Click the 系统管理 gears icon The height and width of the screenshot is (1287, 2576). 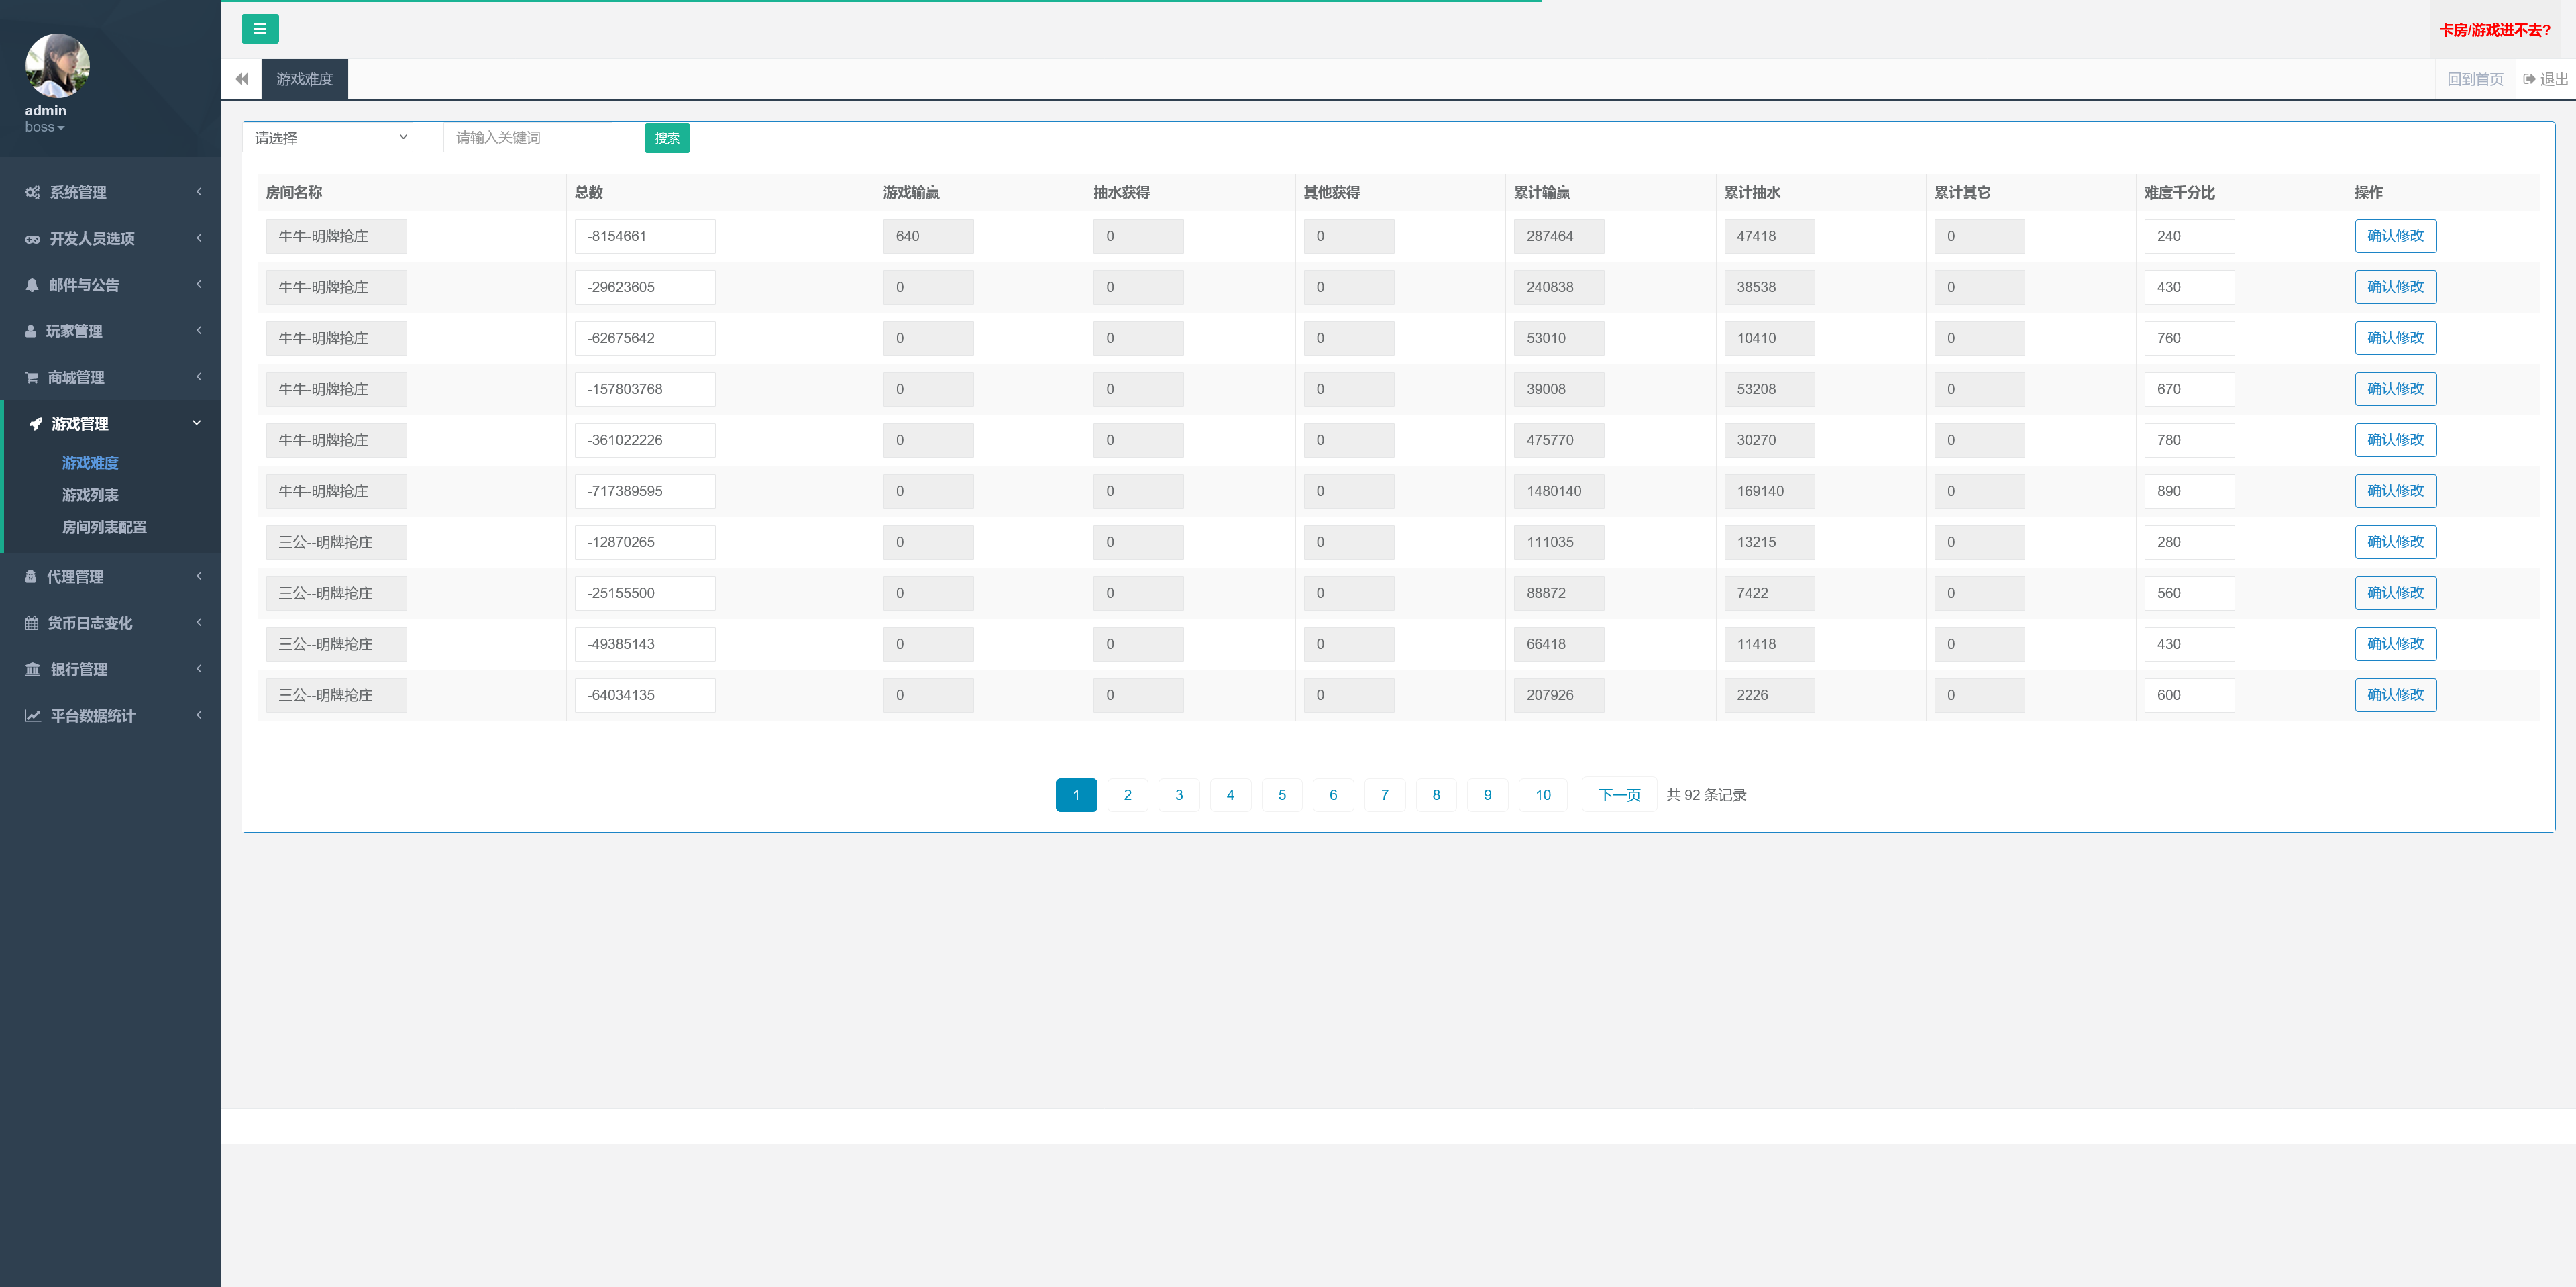[32, 192]
